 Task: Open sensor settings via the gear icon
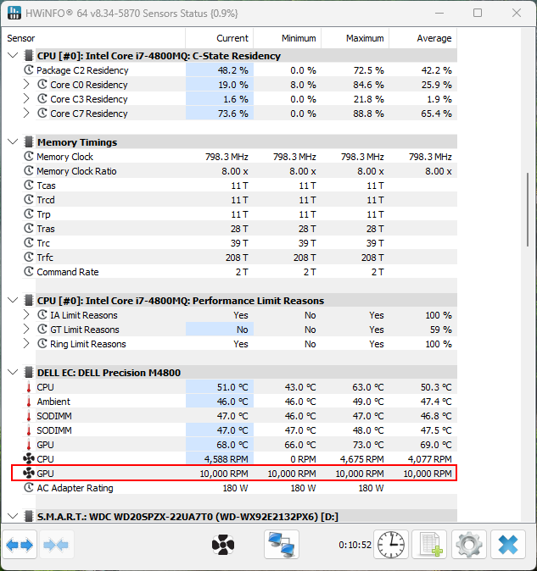(467, 545)
